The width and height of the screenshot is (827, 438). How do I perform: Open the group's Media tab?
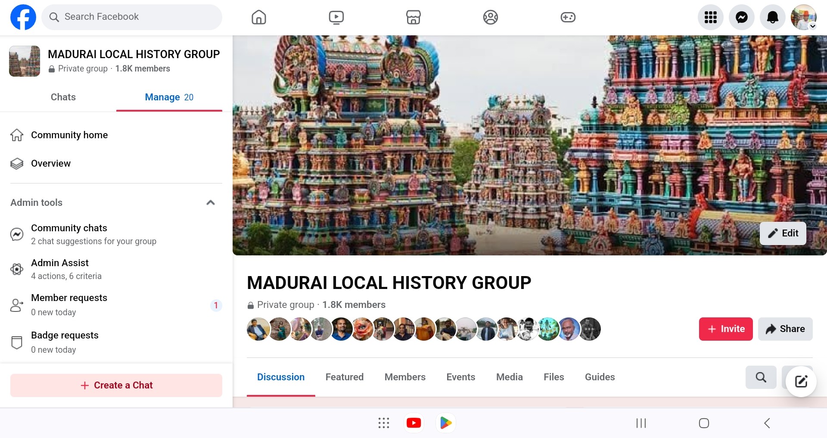509,377
